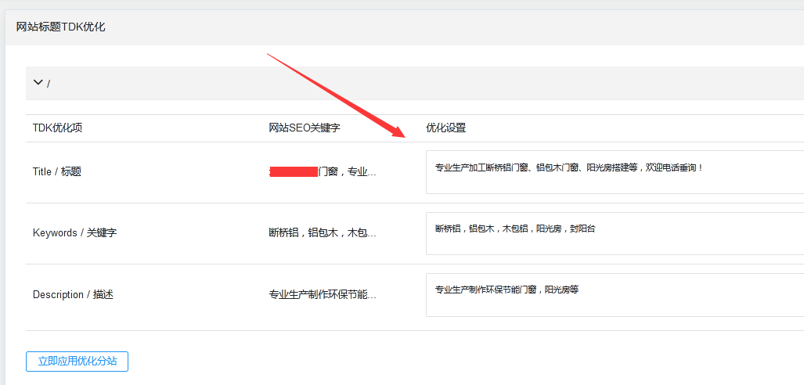Screen dimensions: 804x385
Task: Focus the Keywords optimization text box
Action: (x=614, y=233)
